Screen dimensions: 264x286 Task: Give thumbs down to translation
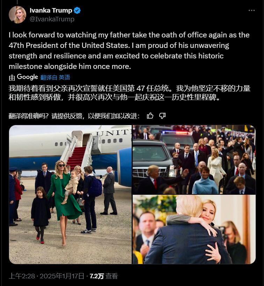point(162,116)
